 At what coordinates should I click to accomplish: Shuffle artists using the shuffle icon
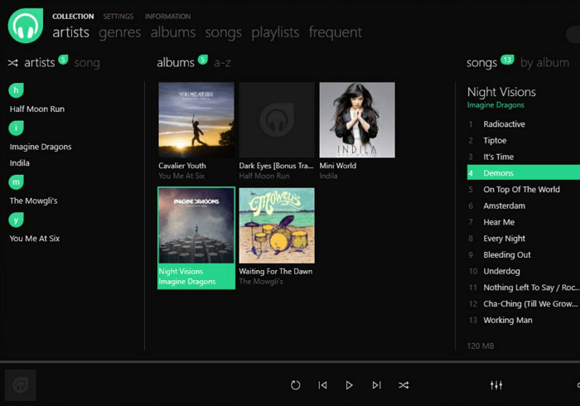13,63
